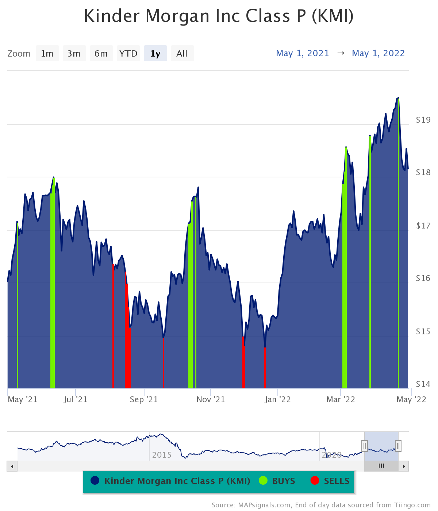Click the navigator right range handle
Viewport: 438px width, 511px height.
tap(398, 446)
